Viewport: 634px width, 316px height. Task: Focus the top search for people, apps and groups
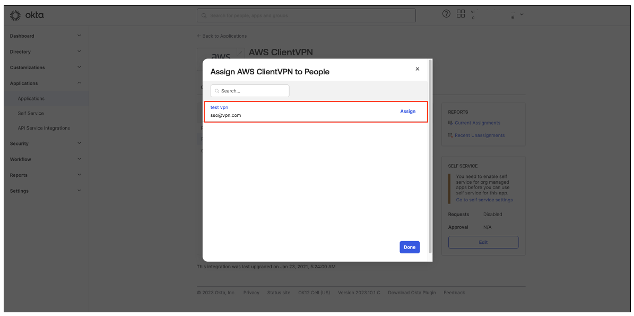coord(306,16)
